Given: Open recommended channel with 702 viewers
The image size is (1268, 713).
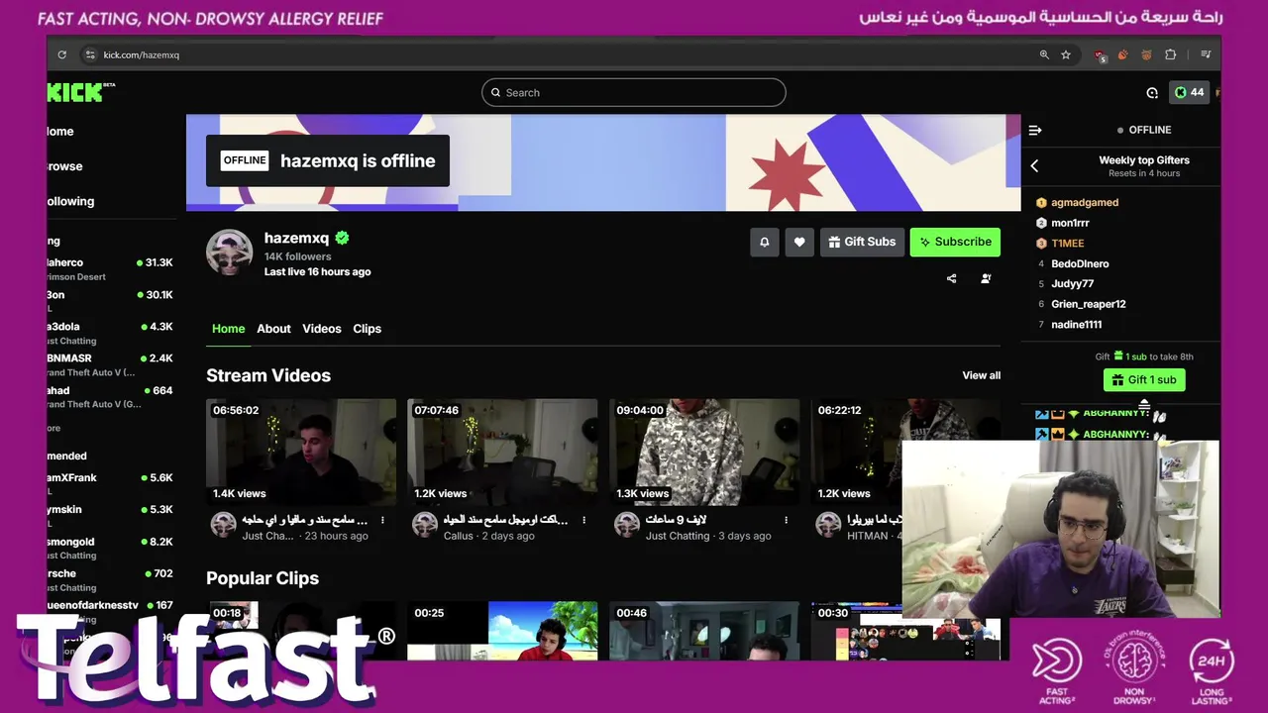Looking at the screenshot, I should (111, 579).
